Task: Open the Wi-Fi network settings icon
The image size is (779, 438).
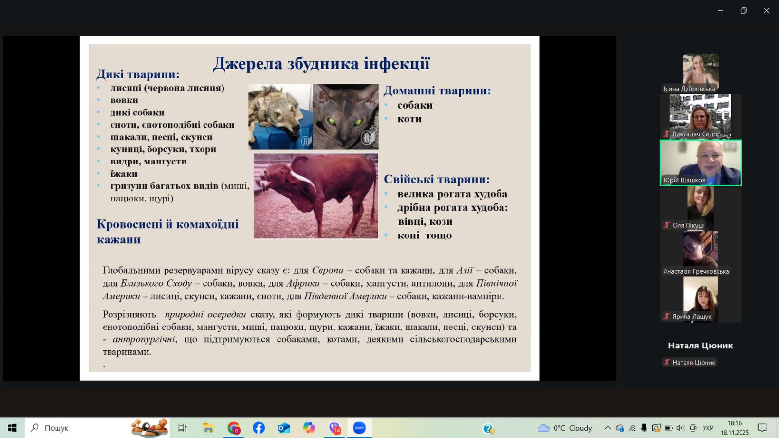Action: pos(632,428)
